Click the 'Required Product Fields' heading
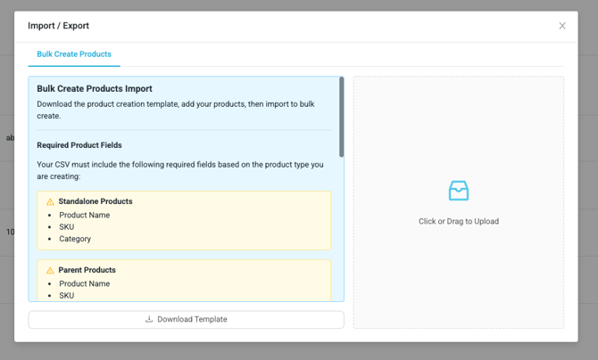 coord(79,145)
